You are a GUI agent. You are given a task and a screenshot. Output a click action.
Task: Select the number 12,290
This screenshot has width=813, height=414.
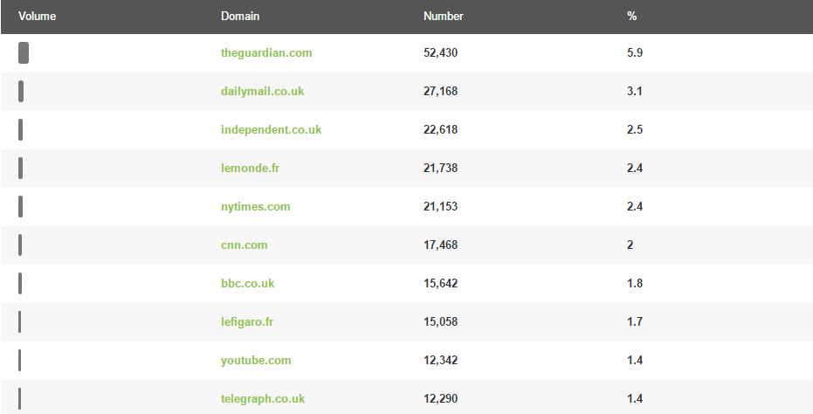(x=441, y=398)
